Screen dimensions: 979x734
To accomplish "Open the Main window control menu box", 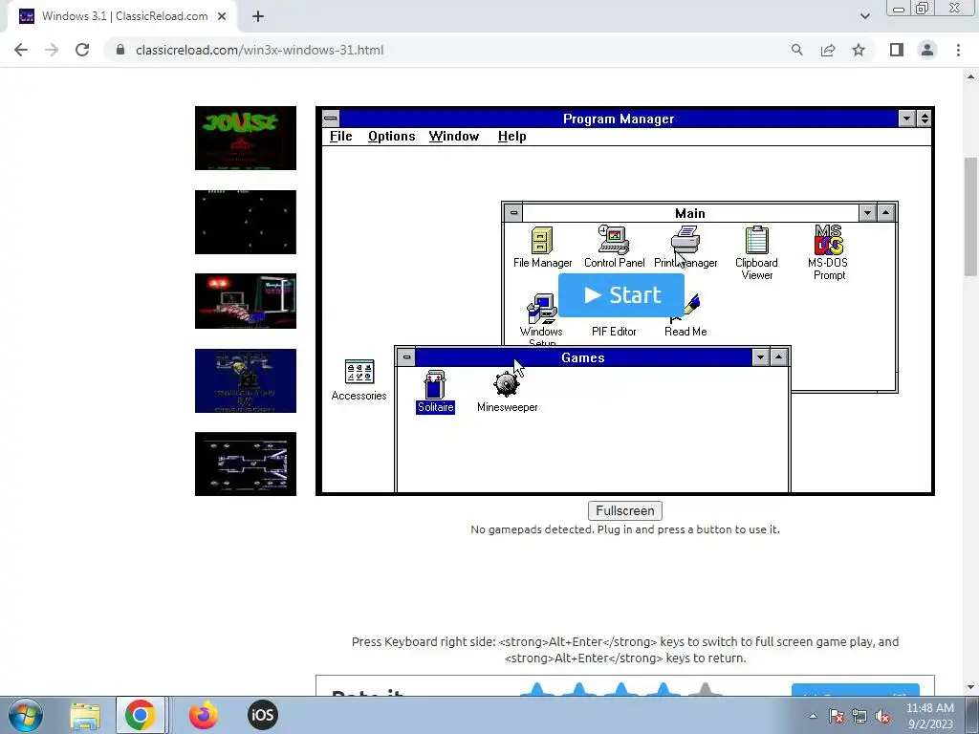I will 513,213.
